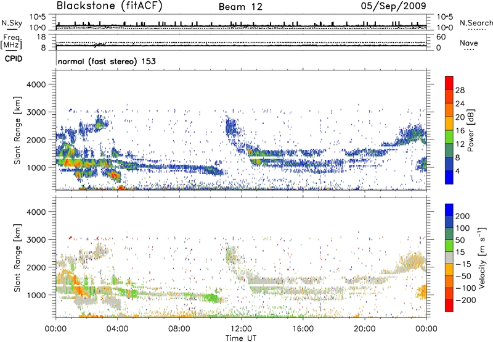This screenshot has width=493, height=342.
Task: Click the blue bottom of power colorbar
Action: point(449,177)
